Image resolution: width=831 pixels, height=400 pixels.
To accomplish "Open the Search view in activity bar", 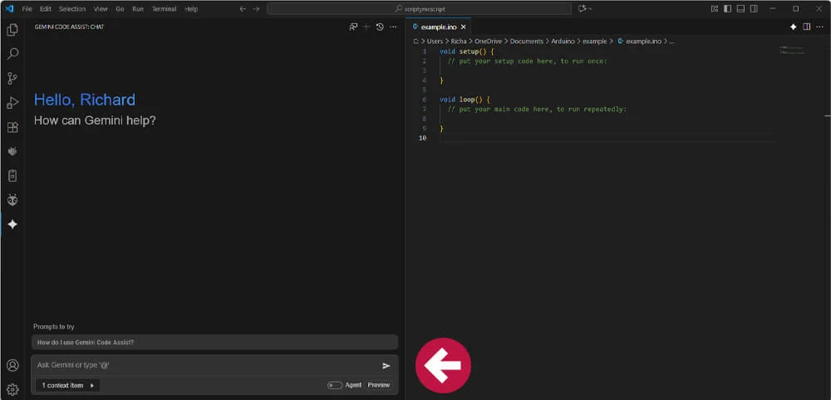I will (12, 54).
